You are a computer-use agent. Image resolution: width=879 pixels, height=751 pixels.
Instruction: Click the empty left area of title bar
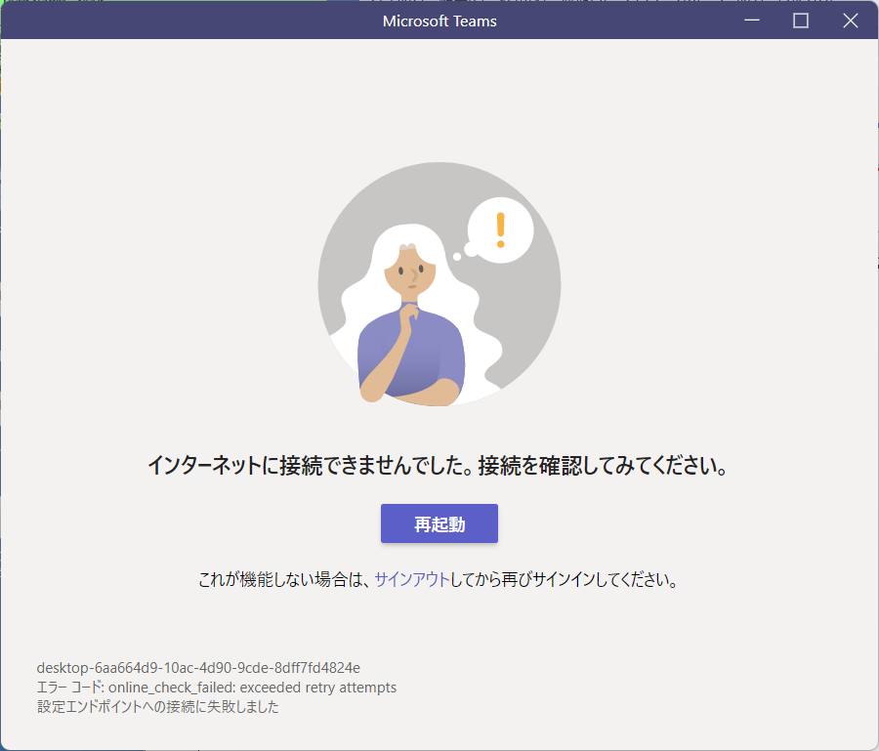[146, 21]
